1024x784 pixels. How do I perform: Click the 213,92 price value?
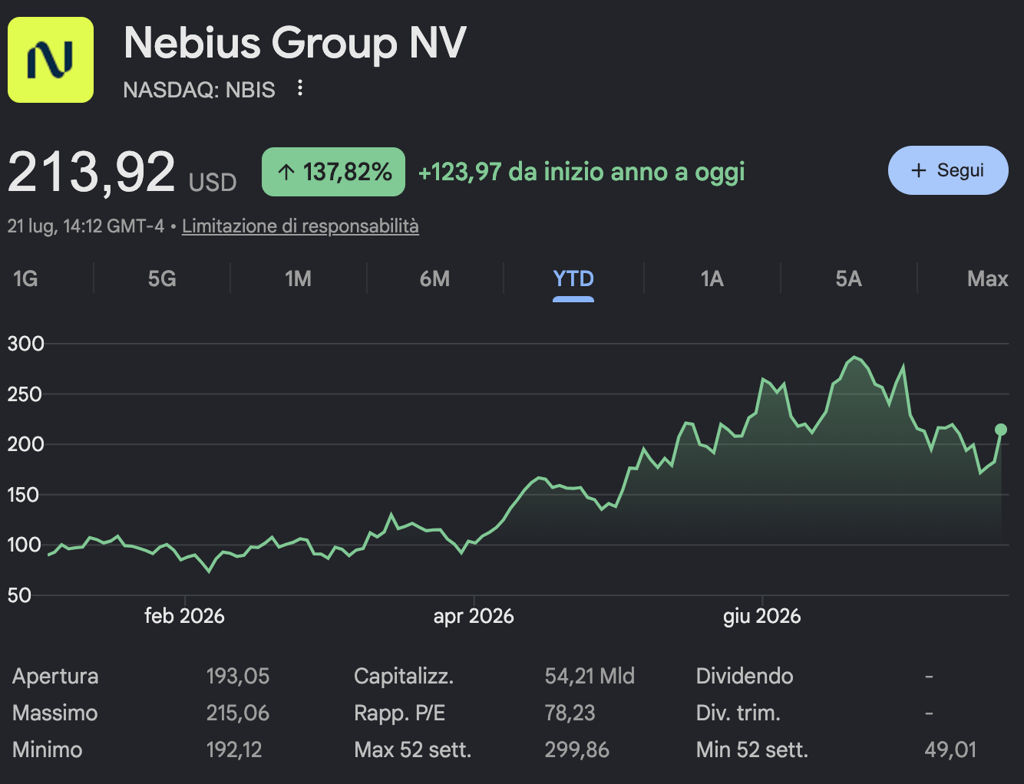pyautogui.click(x=92, y=172)
